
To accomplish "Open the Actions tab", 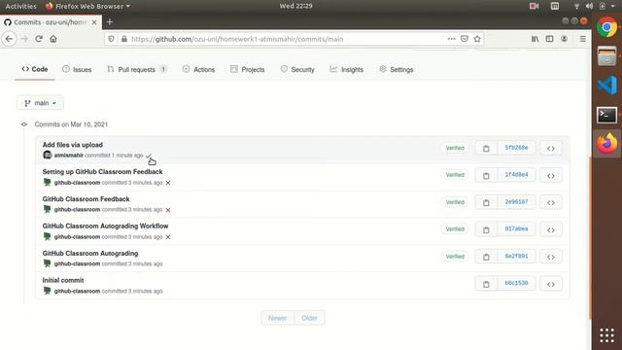I will pos(198,69).
